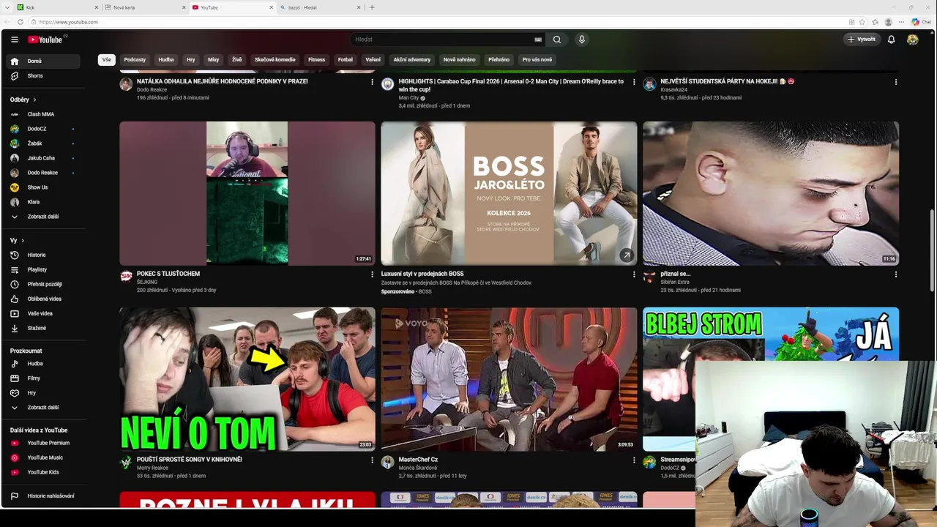937x527 pixels.
Task: Select the Akční adventury filter chip
Action: pos(412,60)
